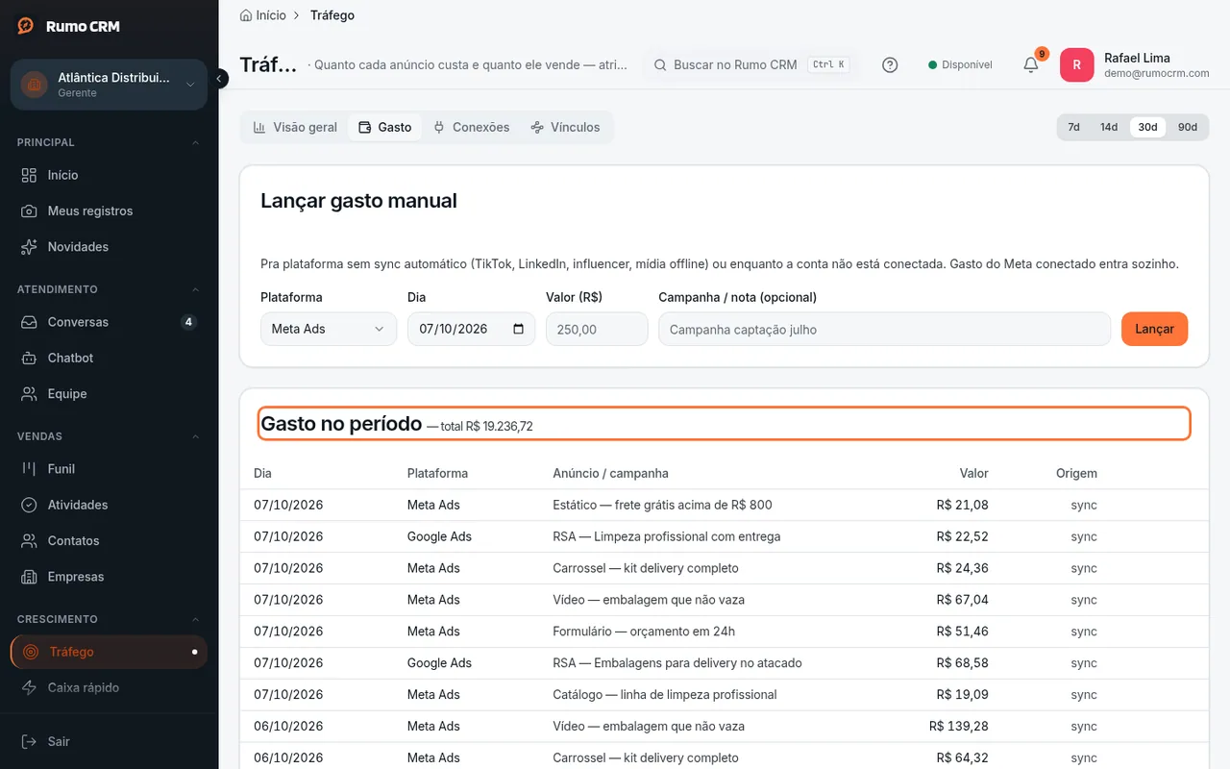1230x769 pixels.
Task: Open the Plataforma Meta Ads dropdown
Action: click(329, 329)
